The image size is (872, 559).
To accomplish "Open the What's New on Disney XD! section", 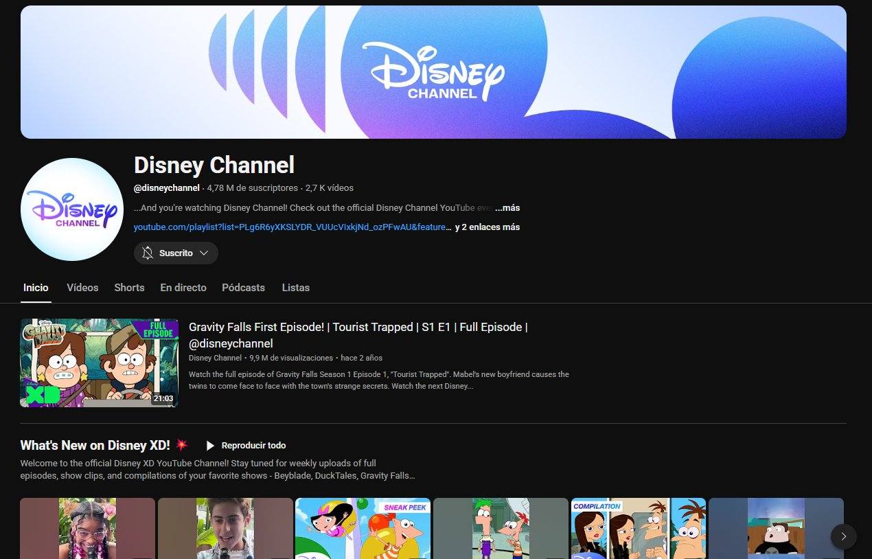I will (95, 445).
